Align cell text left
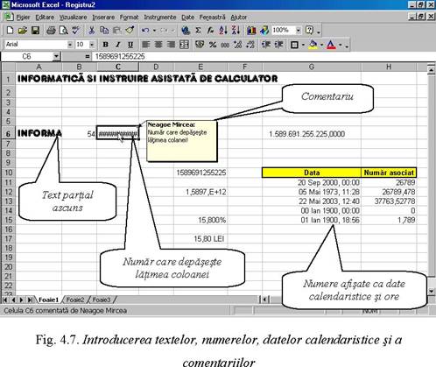436x367 pixels. pyautogui.click(x=145, y=45)
